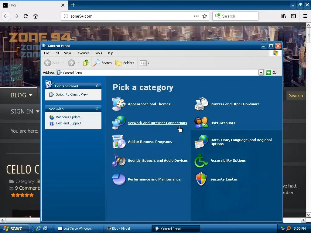Open Printers and Other Hardware icon
The width and height of the screenshot is (311, 233).
[x=201, y=104]
